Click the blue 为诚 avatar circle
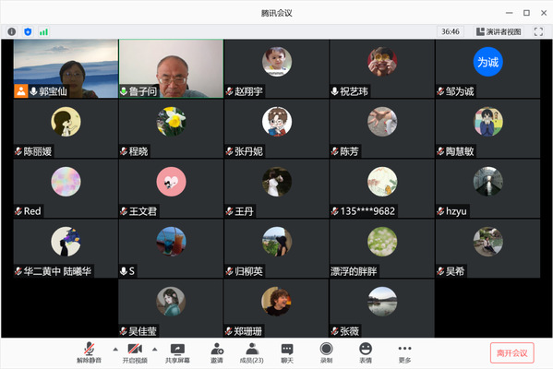 [x=487, y=62]
